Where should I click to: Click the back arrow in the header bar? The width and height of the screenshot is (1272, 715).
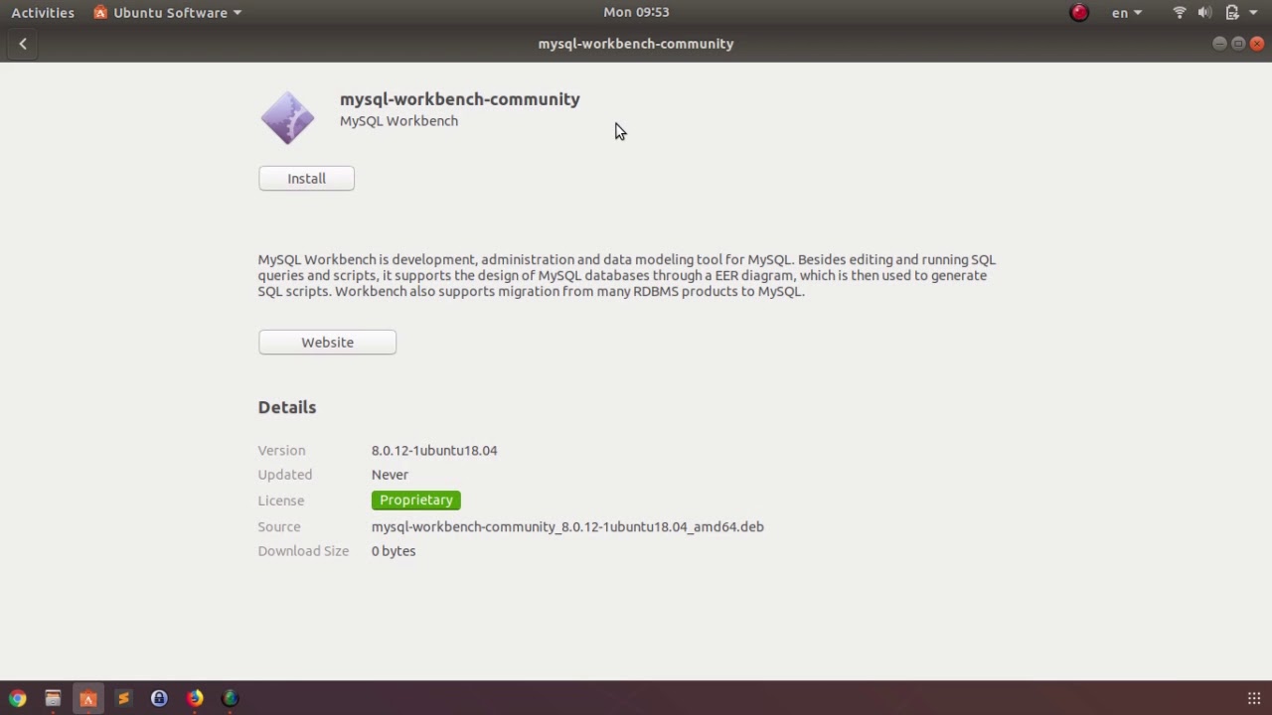(x=23, y=44)
